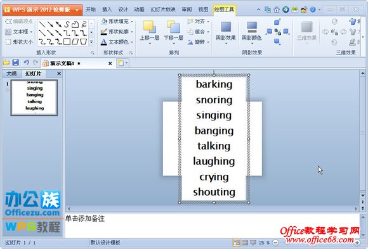The height and width of the screenshot is (249, 368).
Task: Switch to 视图 ribbon tab
Action: [203, 10]
